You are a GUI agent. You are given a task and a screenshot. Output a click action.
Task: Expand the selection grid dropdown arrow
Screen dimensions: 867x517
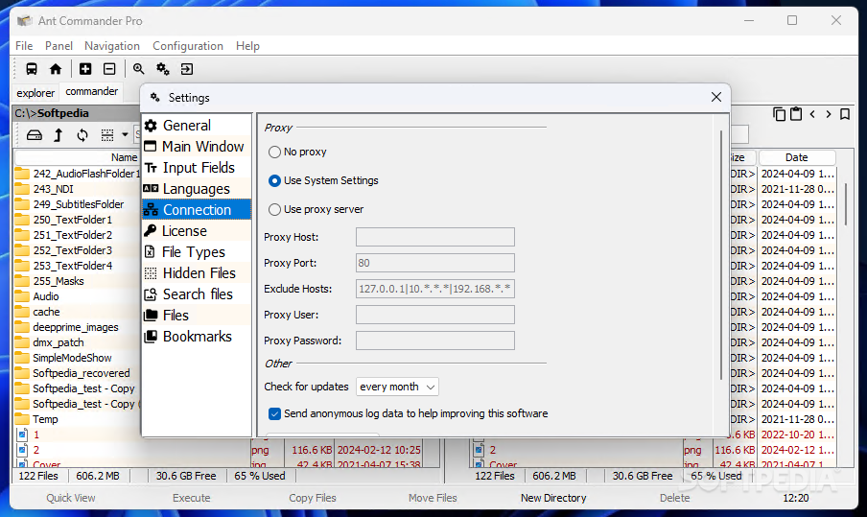click(x=125, y=135)
